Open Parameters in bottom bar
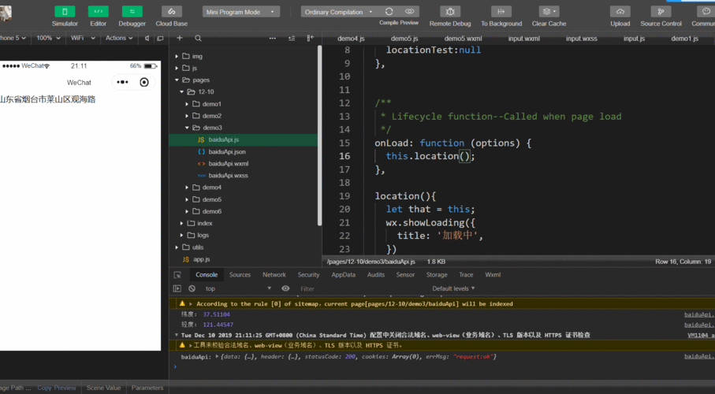This screenshot has height=394, width=715. (147, 388)
